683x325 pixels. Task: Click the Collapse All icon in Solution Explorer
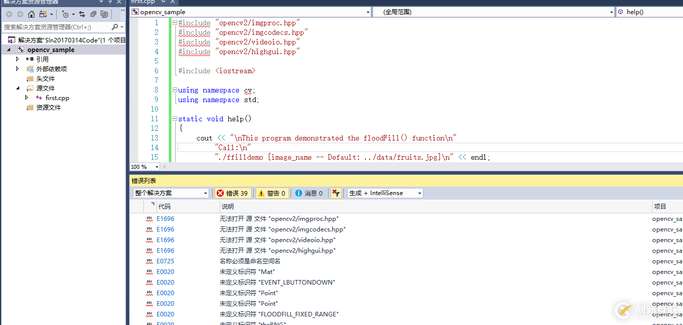tap(93, 14)
